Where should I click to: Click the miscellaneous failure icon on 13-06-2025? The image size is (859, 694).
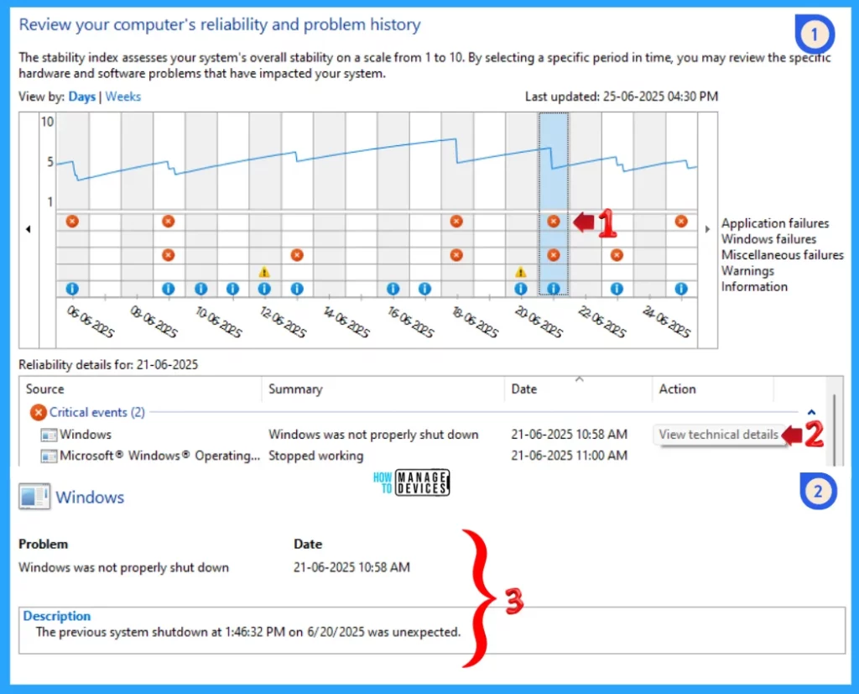(297, 255)
